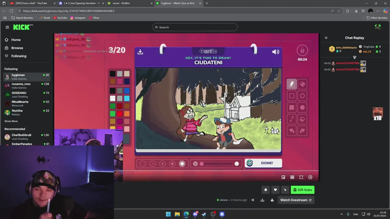Pick the cyan color swatch
390x219 pixels.
[x=127, y=98]
